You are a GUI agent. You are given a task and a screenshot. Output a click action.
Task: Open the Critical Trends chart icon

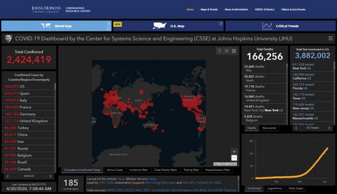pos(267,26)
